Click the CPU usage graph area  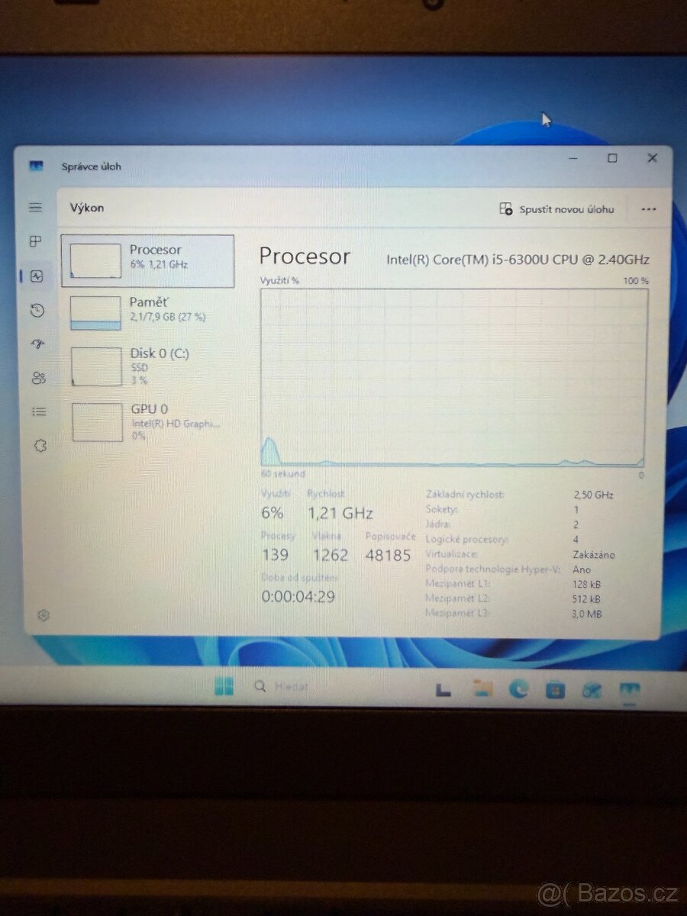pos(450,374)
